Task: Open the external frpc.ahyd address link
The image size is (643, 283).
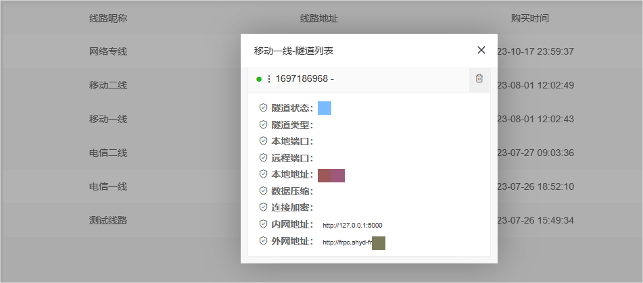Action: [x=347, y=242]
